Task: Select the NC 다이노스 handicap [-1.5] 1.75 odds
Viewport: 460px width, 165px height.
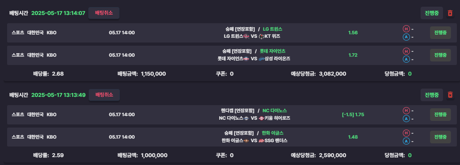Action: pos(353,115)
